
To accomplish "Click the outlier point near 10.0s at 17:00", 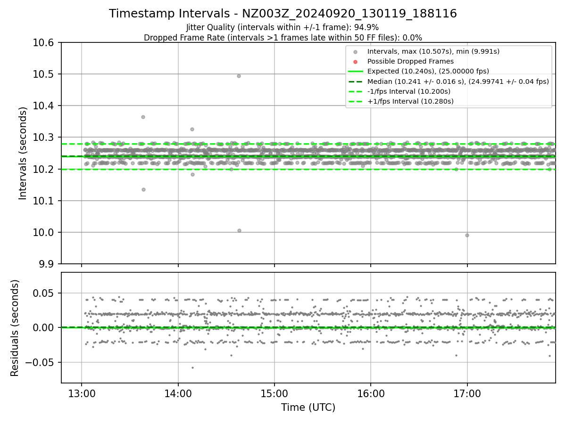I will point(467,235).
